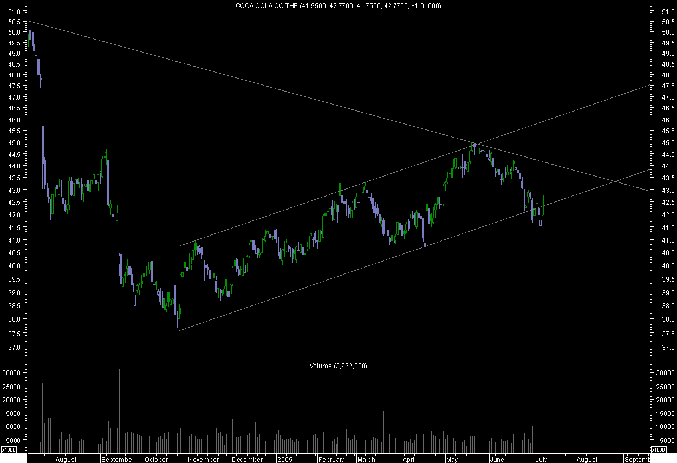Click the x1000 multiplier label on right volume axis

[x=658, y=449]
